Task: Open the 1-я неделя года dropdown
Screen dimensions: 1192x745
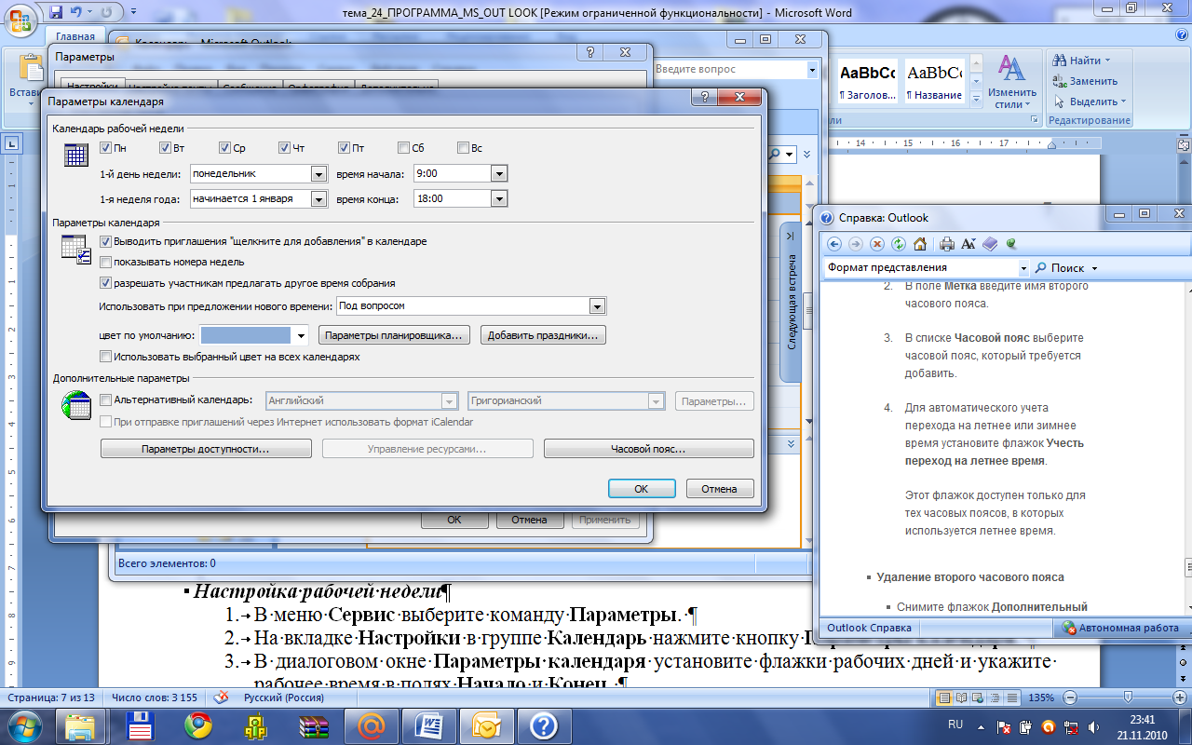Action: click(x=318, y=198)
